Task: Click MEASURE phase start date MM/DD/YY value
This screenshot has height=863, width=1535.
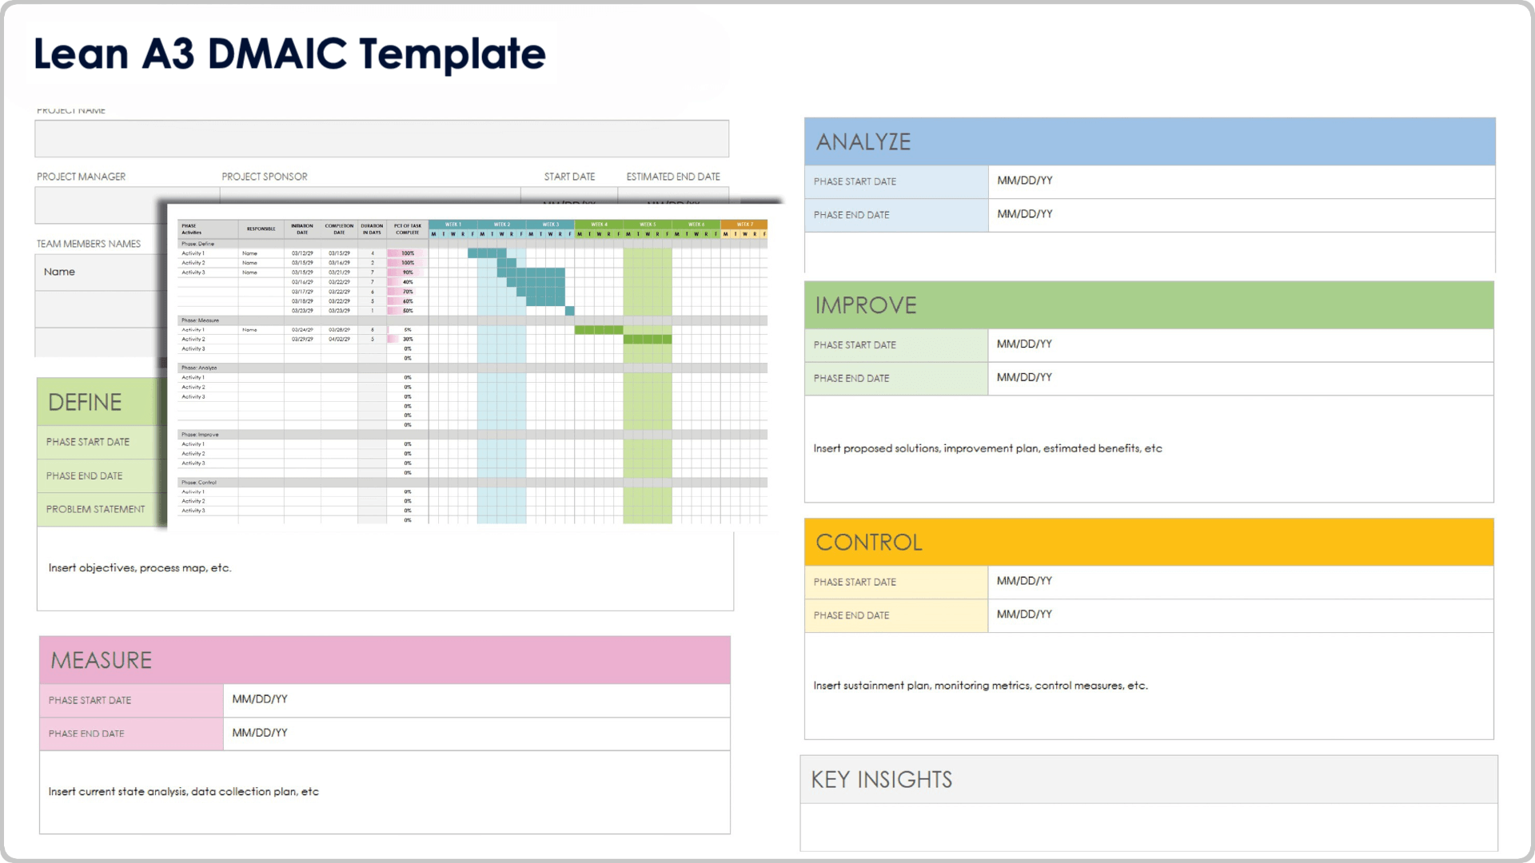Action: (260, 699)
